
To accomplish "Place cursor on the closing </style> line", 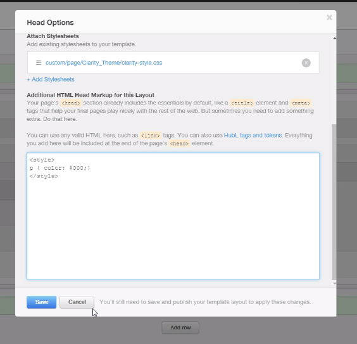I will [x=44, y=176].
